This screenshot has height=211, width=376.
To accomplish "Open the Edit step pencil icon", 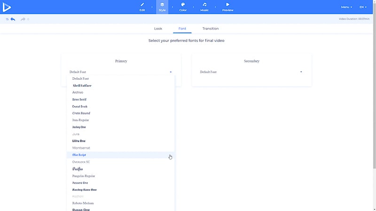I will click(142, 5).
